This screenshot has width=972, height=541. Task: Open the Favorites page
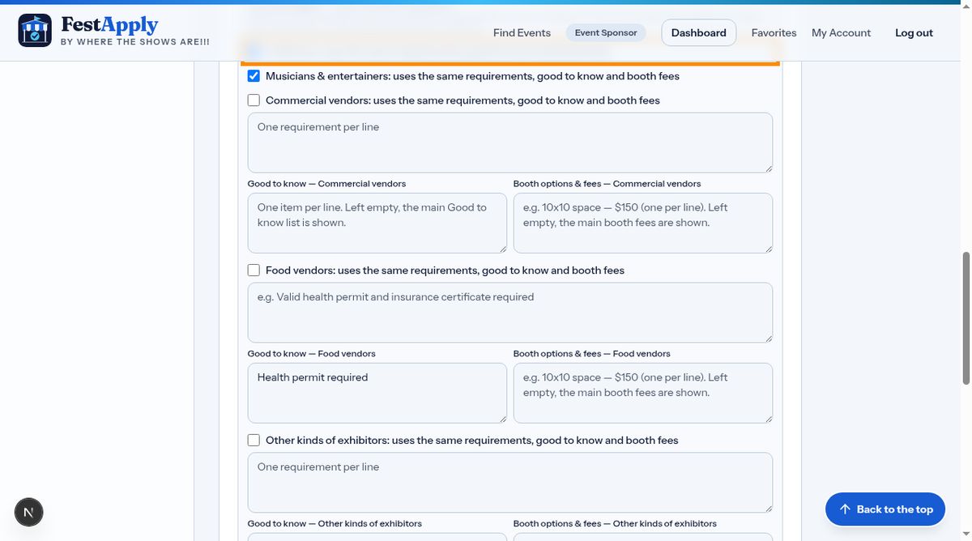coord(774,32)
